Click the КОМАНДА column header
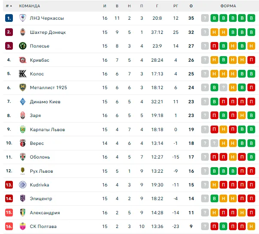 30,6
